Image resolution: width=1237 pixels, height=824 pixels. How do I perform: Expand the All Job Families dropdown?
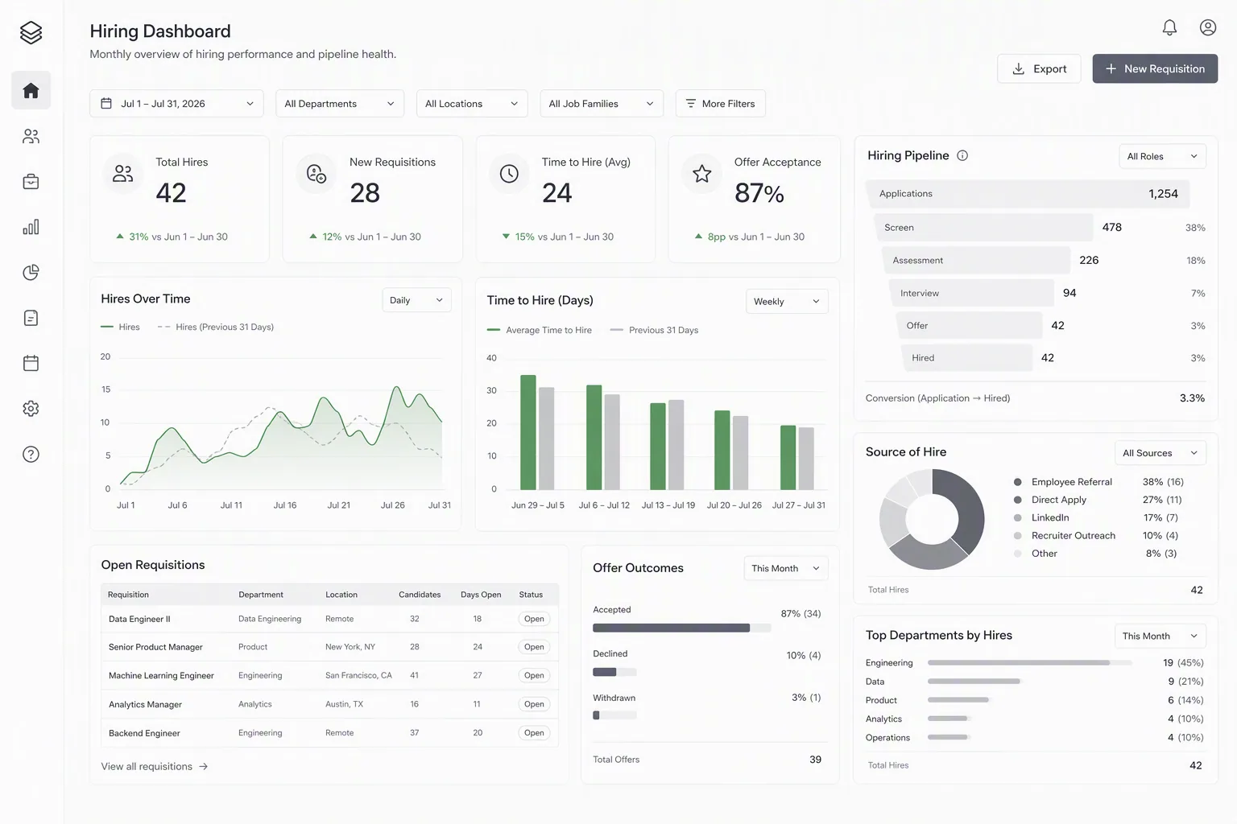[602, 104]
